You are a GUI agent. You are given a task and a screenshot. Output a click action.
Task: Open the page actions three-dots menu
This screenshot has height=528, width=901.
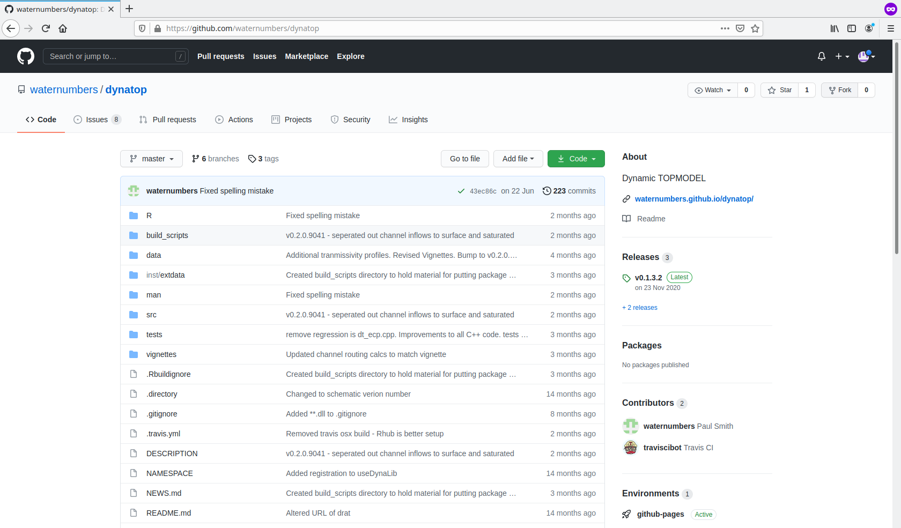click(725, 28)
